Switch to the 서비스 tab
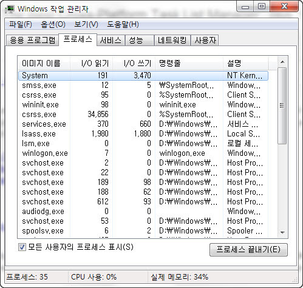303x288 pixels. [x=111, y=40]
